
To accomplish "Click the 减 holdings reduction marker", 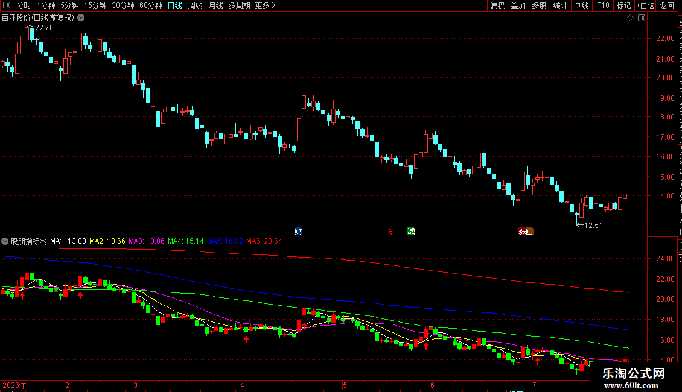I will 411,232.
